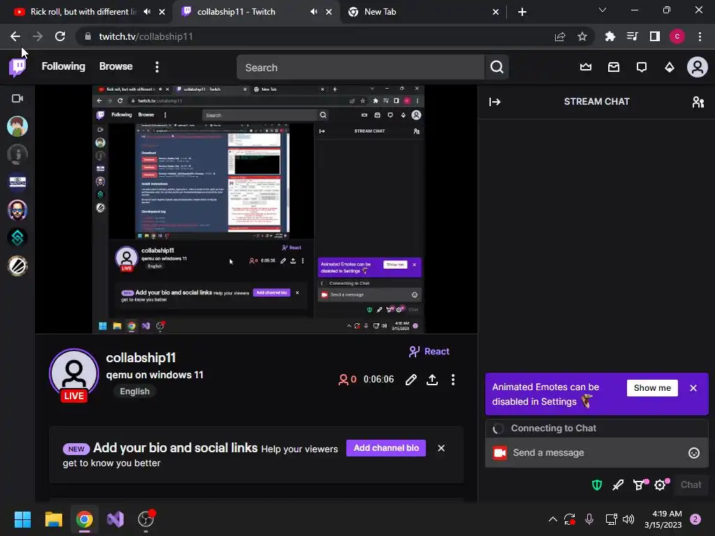Edit stream info with pencil icon
715x536 pixels.
[411, 380]
